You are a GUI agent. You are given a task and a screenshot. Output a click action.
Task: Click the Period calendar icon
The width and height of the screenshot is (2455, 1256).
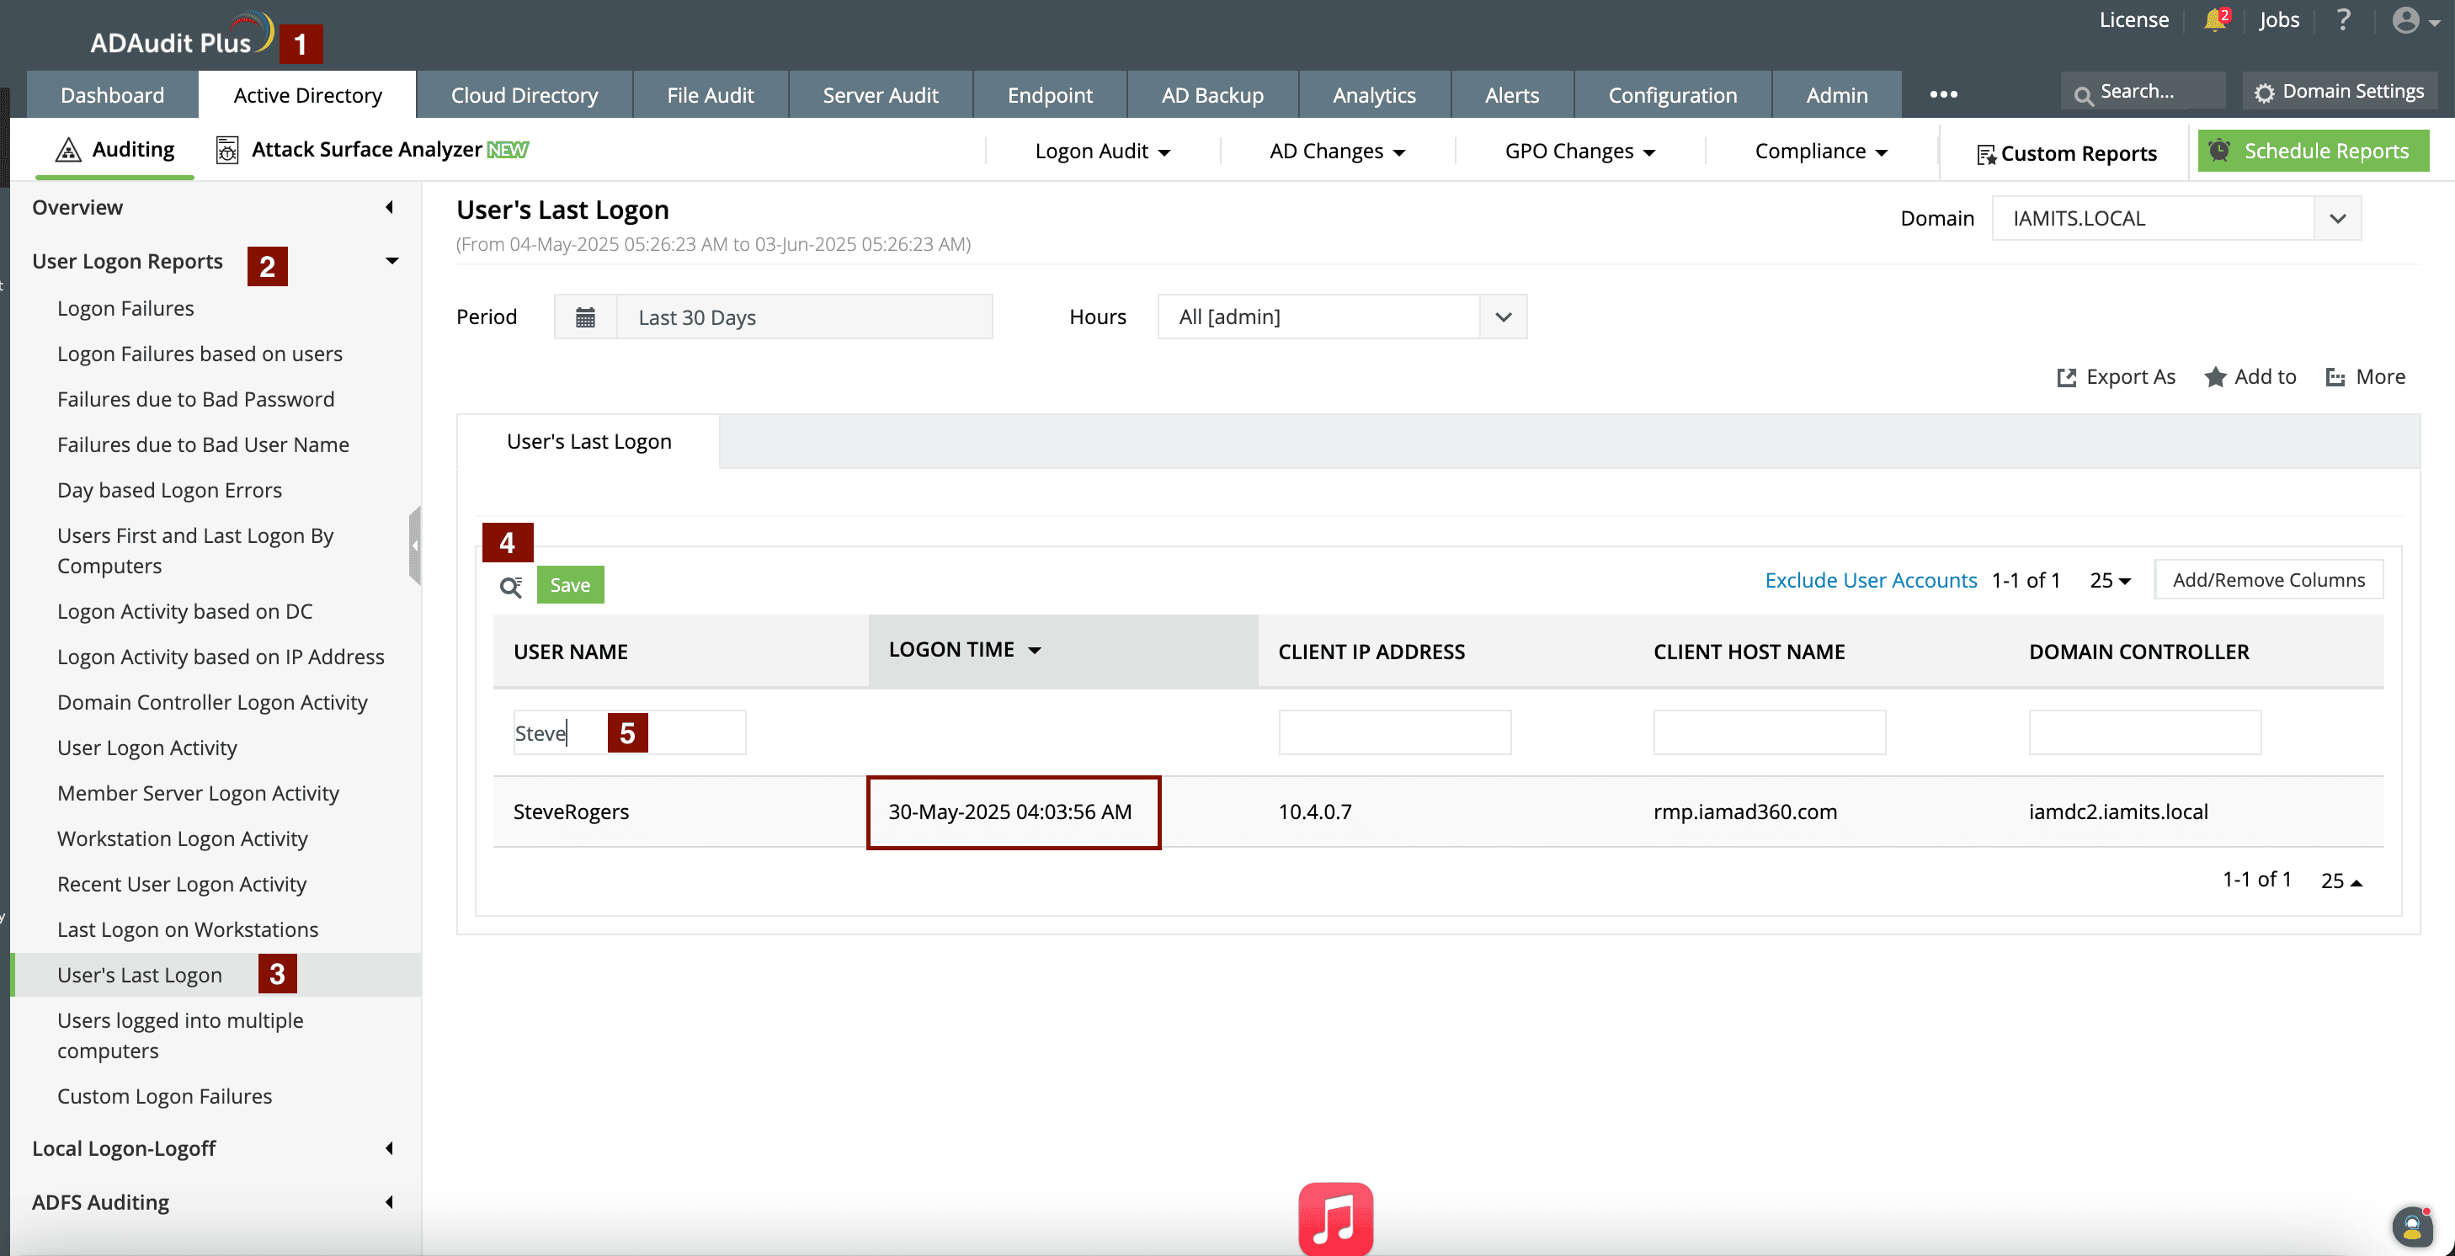585,317
